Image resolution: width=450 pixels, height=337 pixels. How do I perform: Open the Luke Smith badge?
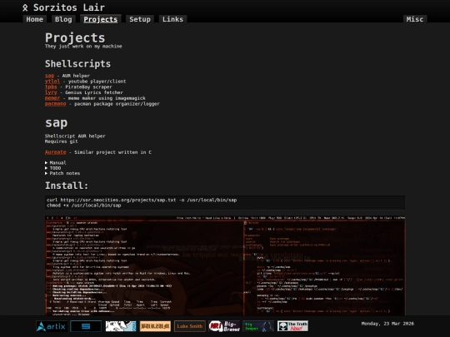[x=189, y=326]
